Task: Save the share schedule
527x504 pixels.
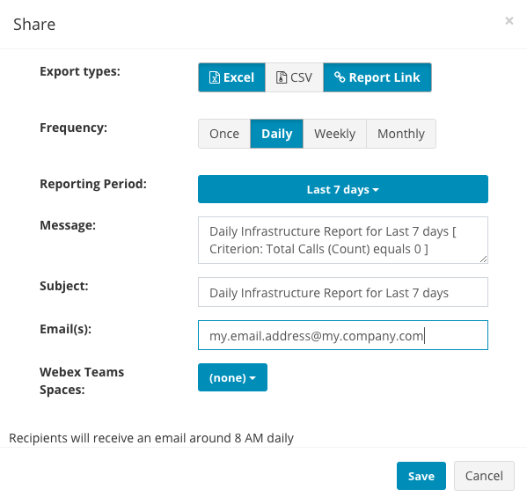Action: tap(421, 476)
